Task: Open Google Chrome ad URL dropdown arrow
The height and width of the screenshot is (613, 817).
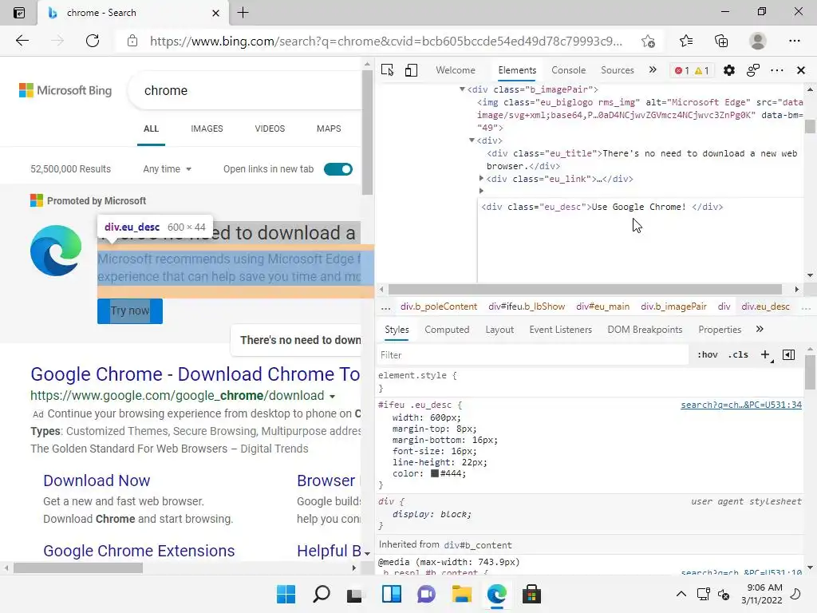Action: point(332,396)
